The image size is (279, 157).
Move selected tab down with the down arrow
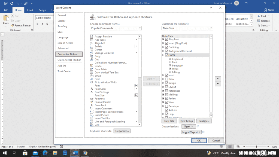coord(218,84)
